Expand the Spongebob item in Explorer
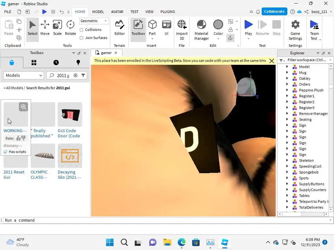This screenshot has height=250, width=334. pos(287,172)
